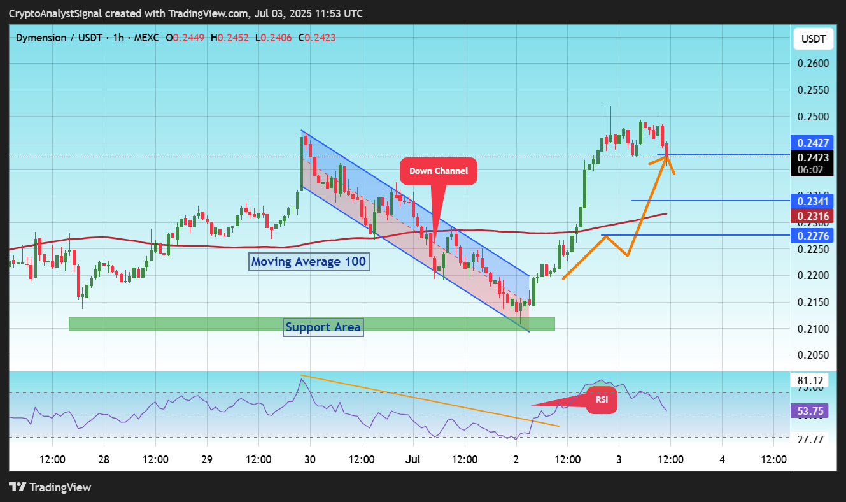Screen dimensions: 846x502
Task: Click the 0.2150 price axis value
Action: point(813,302)
